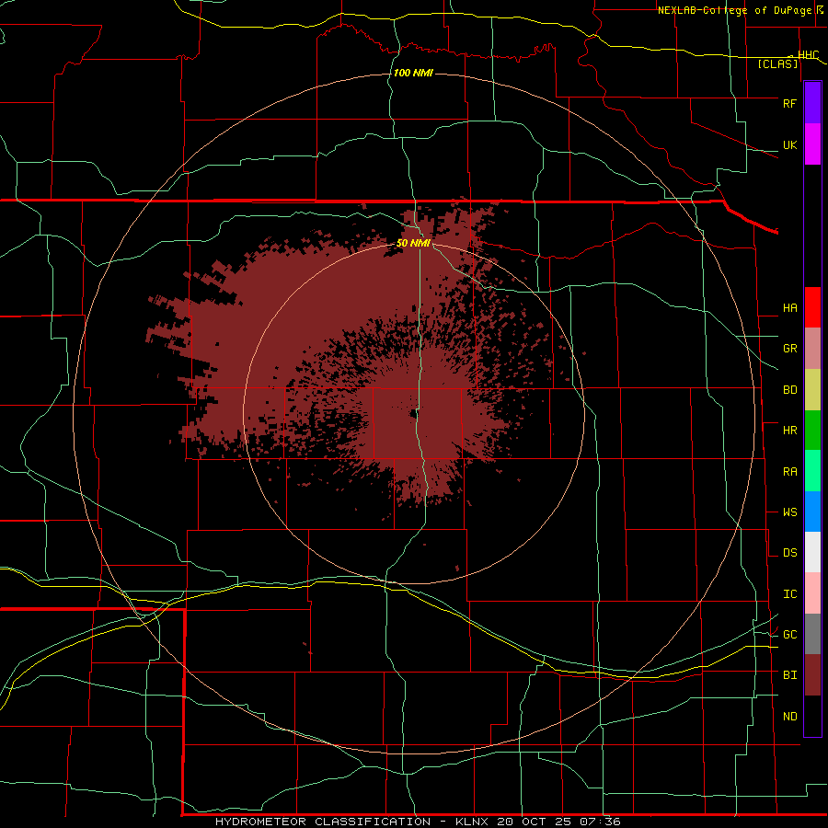This screenshot has height=828, width=828.
Task: Click the [CLAS] units label
Action: tap(777, 63)
